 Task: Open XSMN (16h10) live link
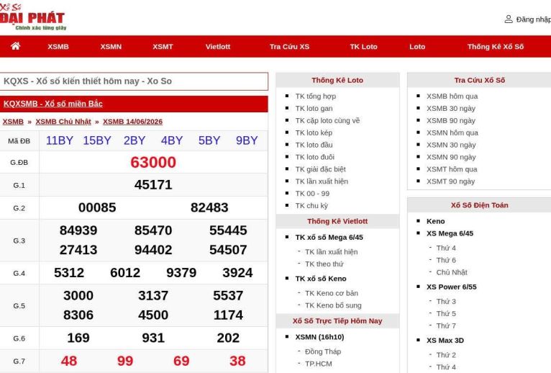point(319,337)
